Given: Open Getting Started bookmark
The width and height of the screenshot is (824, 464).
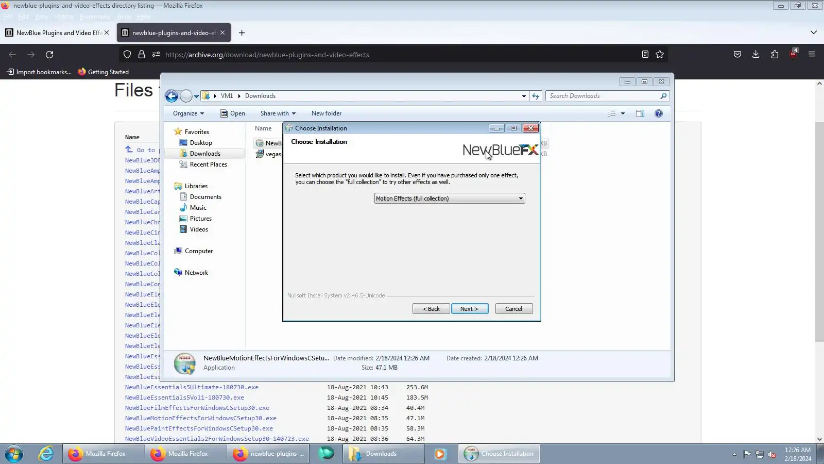Looking at the screenshot, I should point(104,72).
